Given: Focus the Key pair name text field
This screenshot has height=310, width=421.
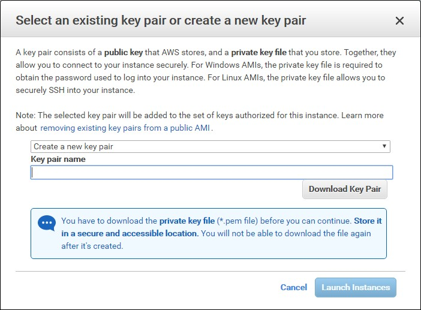Looking at the screenshot, I should 212,173.
